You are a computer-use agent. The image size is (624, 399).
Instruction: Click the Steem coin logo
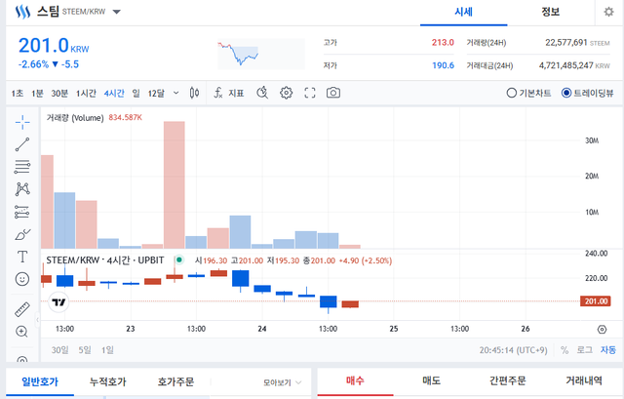pos(22,12)
